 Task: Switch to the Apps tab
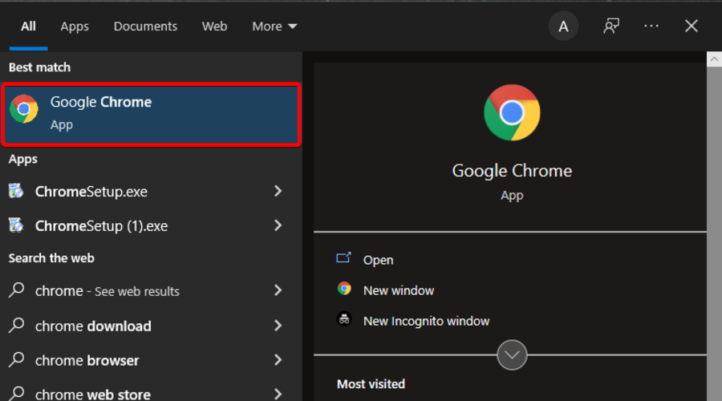75,26
